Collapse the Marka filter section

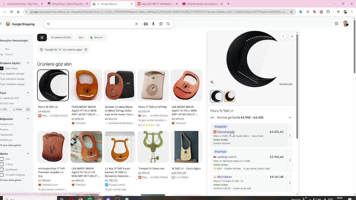[28, 153]
